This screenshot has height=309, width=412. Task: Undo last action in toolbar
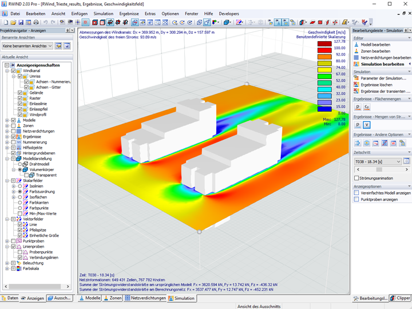[45, 22]
